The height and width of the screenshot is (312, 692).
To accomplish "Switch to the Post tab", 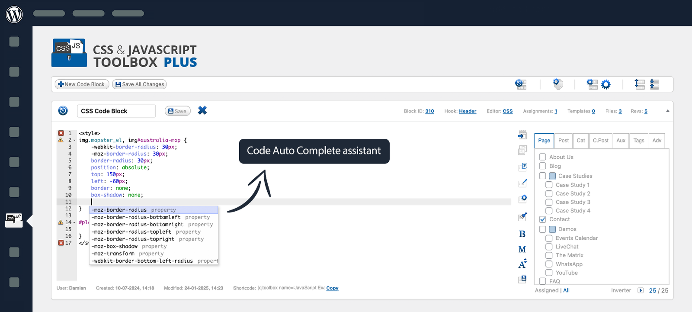I will click(x=564, y=141).
